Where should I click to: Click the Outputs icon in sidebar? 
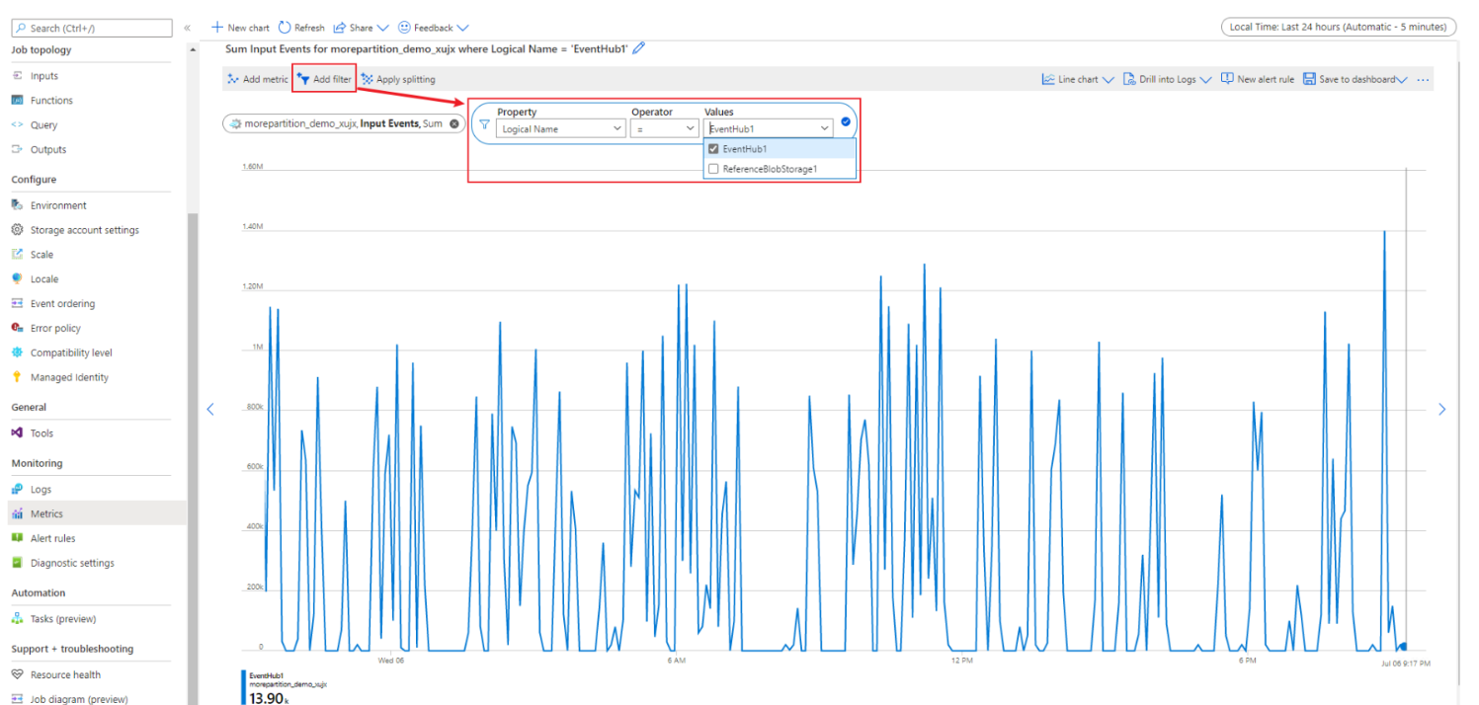[17, 150]
